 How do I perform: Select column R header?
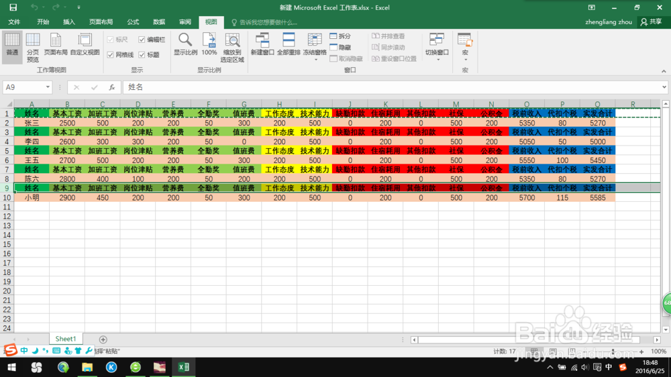point(633,104)
